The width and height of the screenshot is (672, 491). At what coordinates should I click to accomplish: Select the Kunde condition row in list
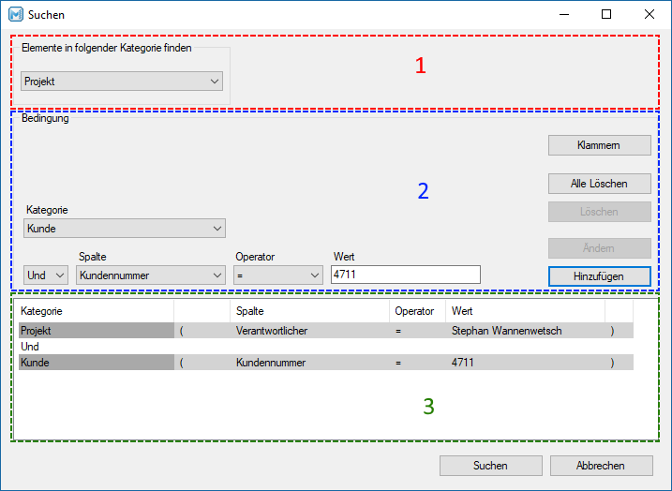pyautogui.click(x=96, y=362)
